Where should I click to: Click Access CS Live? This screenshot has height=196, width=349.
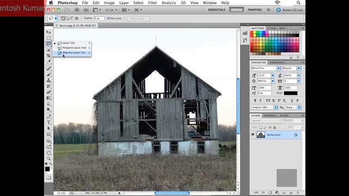pos(290,10)
